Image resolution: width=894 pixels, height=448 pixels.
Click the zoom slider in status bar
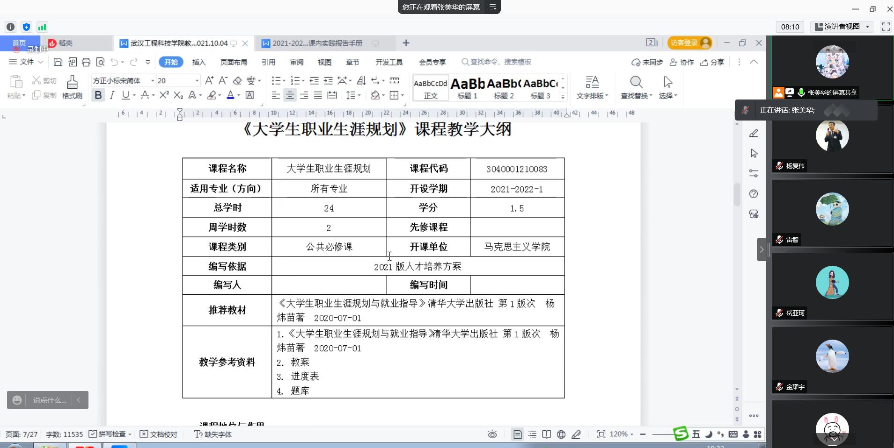(662, 434)
